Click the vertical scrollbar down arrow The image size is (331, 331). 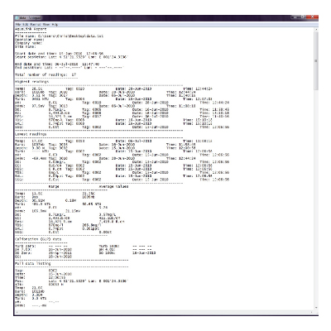pos(316,308)
